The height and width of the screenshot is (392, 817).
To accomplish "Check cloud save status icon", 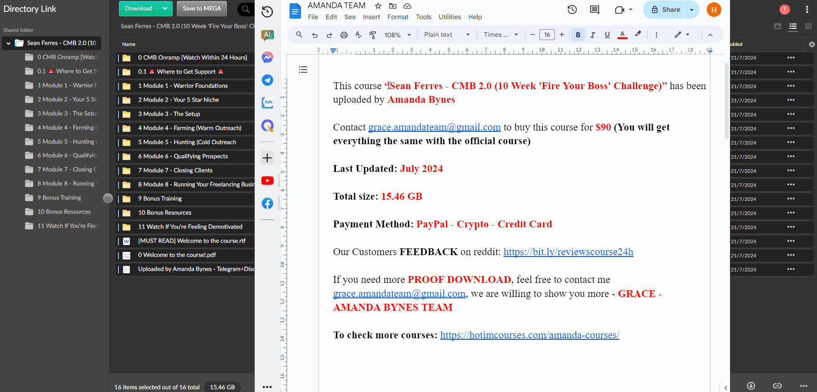I will tap(407, 6).
